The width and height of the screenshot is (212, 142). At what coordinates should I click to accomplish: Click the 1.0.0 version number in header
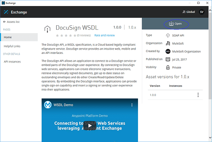117,27
